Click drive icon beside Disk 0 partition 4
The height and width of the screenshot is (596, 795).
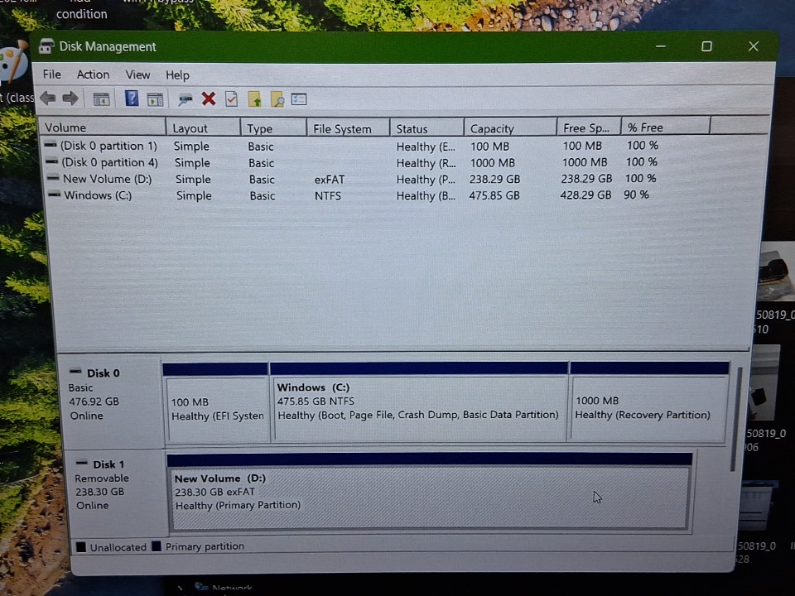[x=51, y=161]
